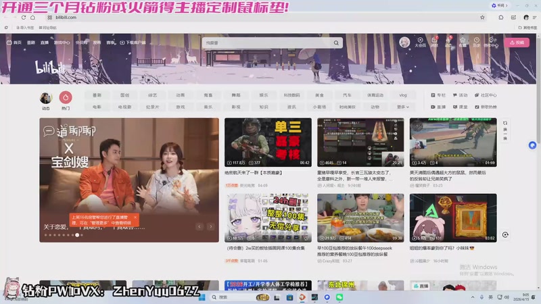This screenshot has width=541, height=304.
Task: Open the 单三 soldier video thumbnail
Action: pyautogui.click(x=268, y=143)
